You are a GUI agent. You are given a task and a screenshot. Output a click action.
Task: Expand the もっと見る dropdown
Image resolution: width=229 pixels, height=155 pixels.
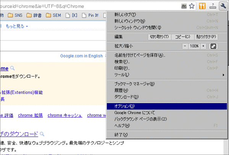pos(17,26)
